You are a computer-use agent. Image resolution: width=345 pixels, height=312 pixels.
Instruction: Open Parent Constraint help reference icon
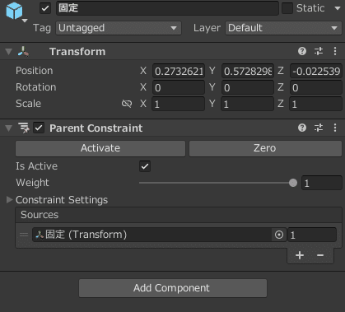coord(302,128)
